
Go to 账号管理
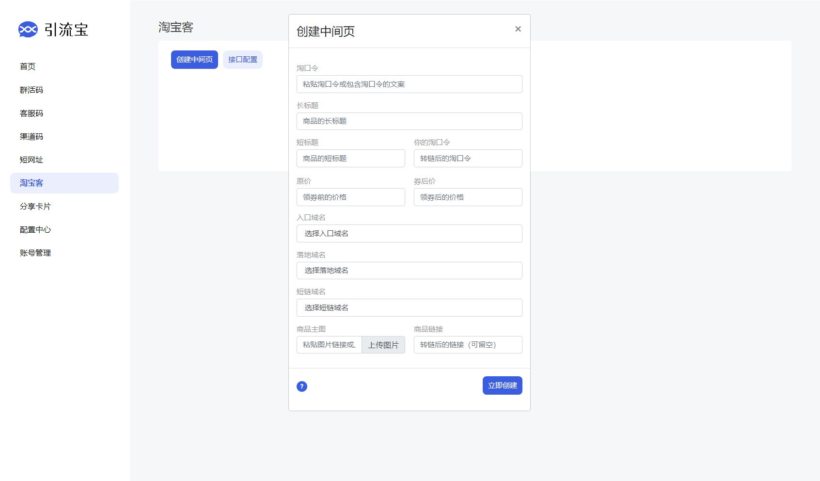[x=35, y=252]
